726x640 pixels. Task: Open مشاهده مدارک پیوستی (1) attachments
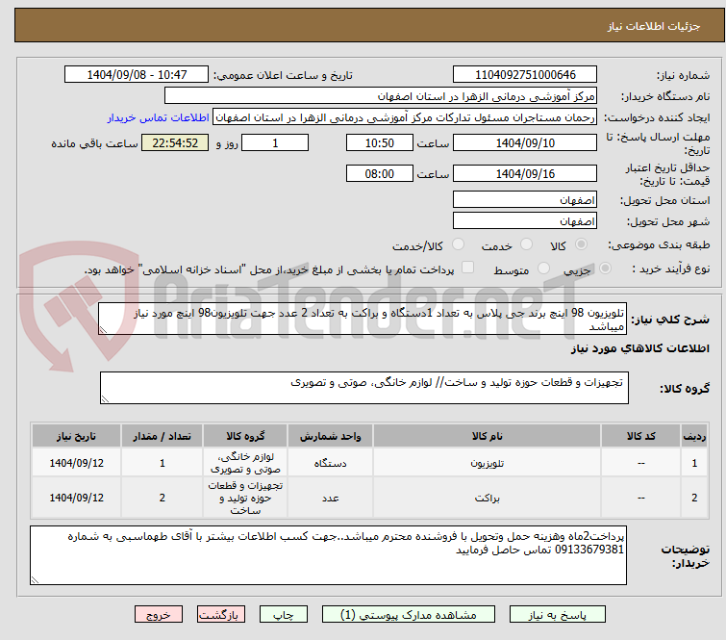pyautogui.click(x=409, y=615)
